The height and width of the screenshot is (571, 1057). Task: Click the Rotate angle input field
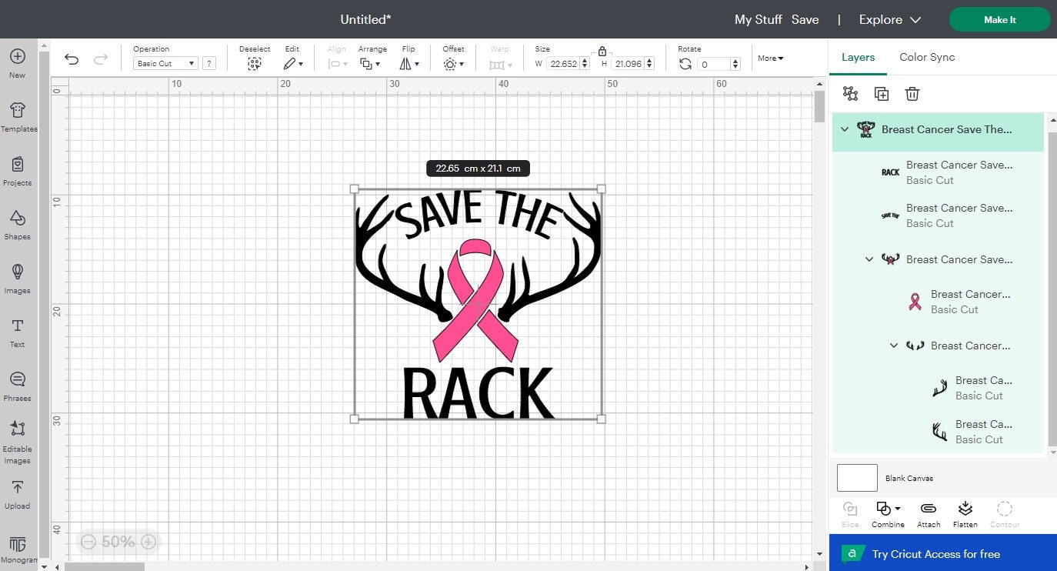[x=714, y=64]
